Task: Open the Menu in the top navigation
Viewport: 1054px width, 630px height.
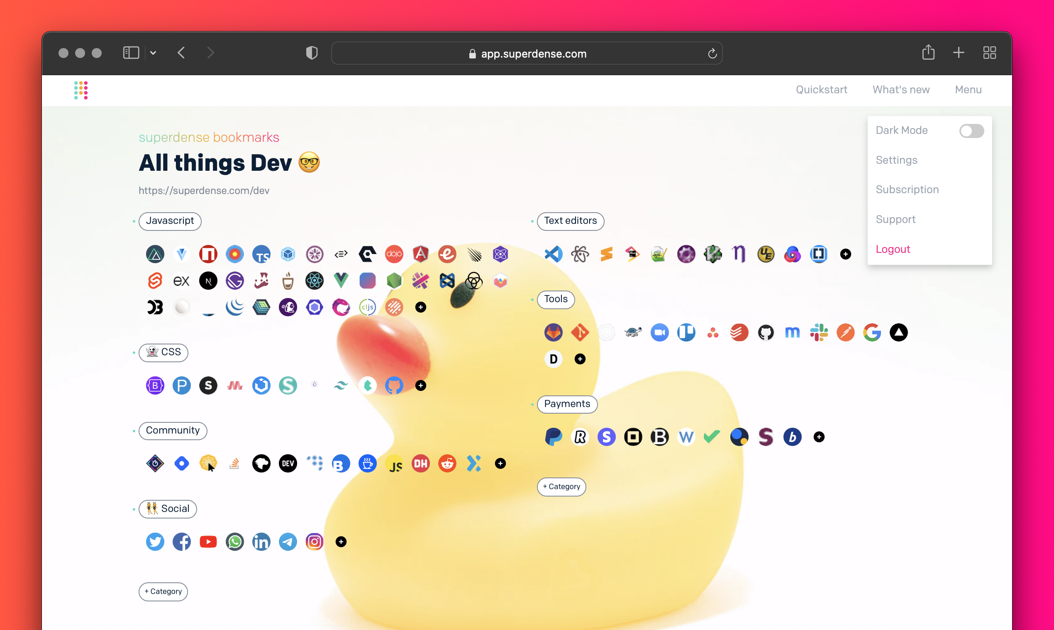Action: [968, 90]
